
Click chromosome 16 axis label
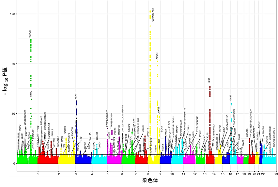coord(230,174)
